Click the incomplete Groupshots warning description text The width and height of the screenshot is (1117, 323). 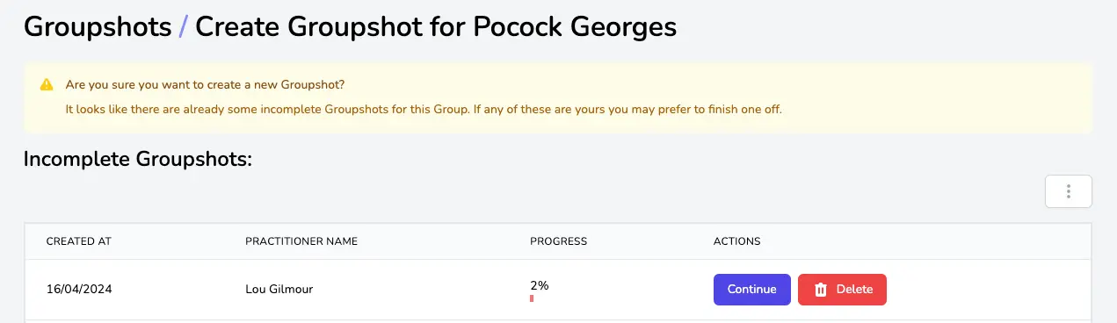point(424,111)
